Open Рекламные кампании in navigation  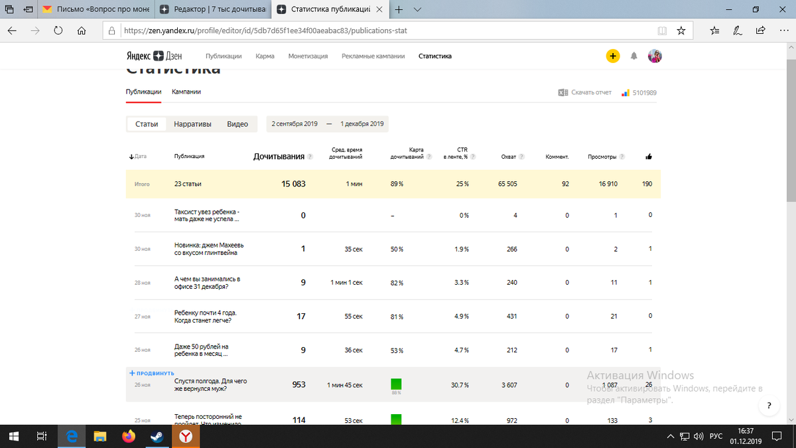(373, 56)
